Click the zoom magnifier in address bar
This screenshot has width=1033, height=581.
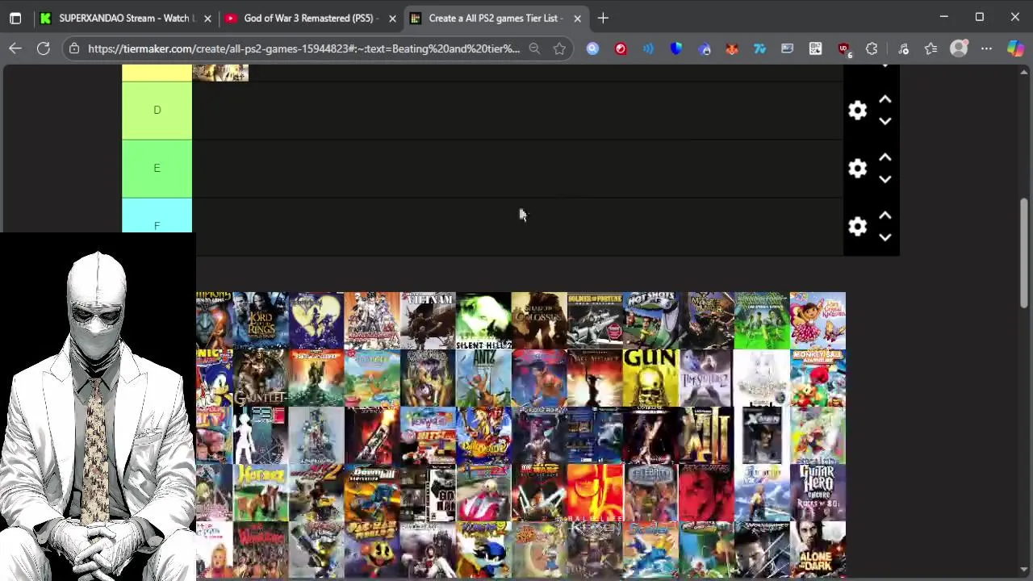point(534,48)
